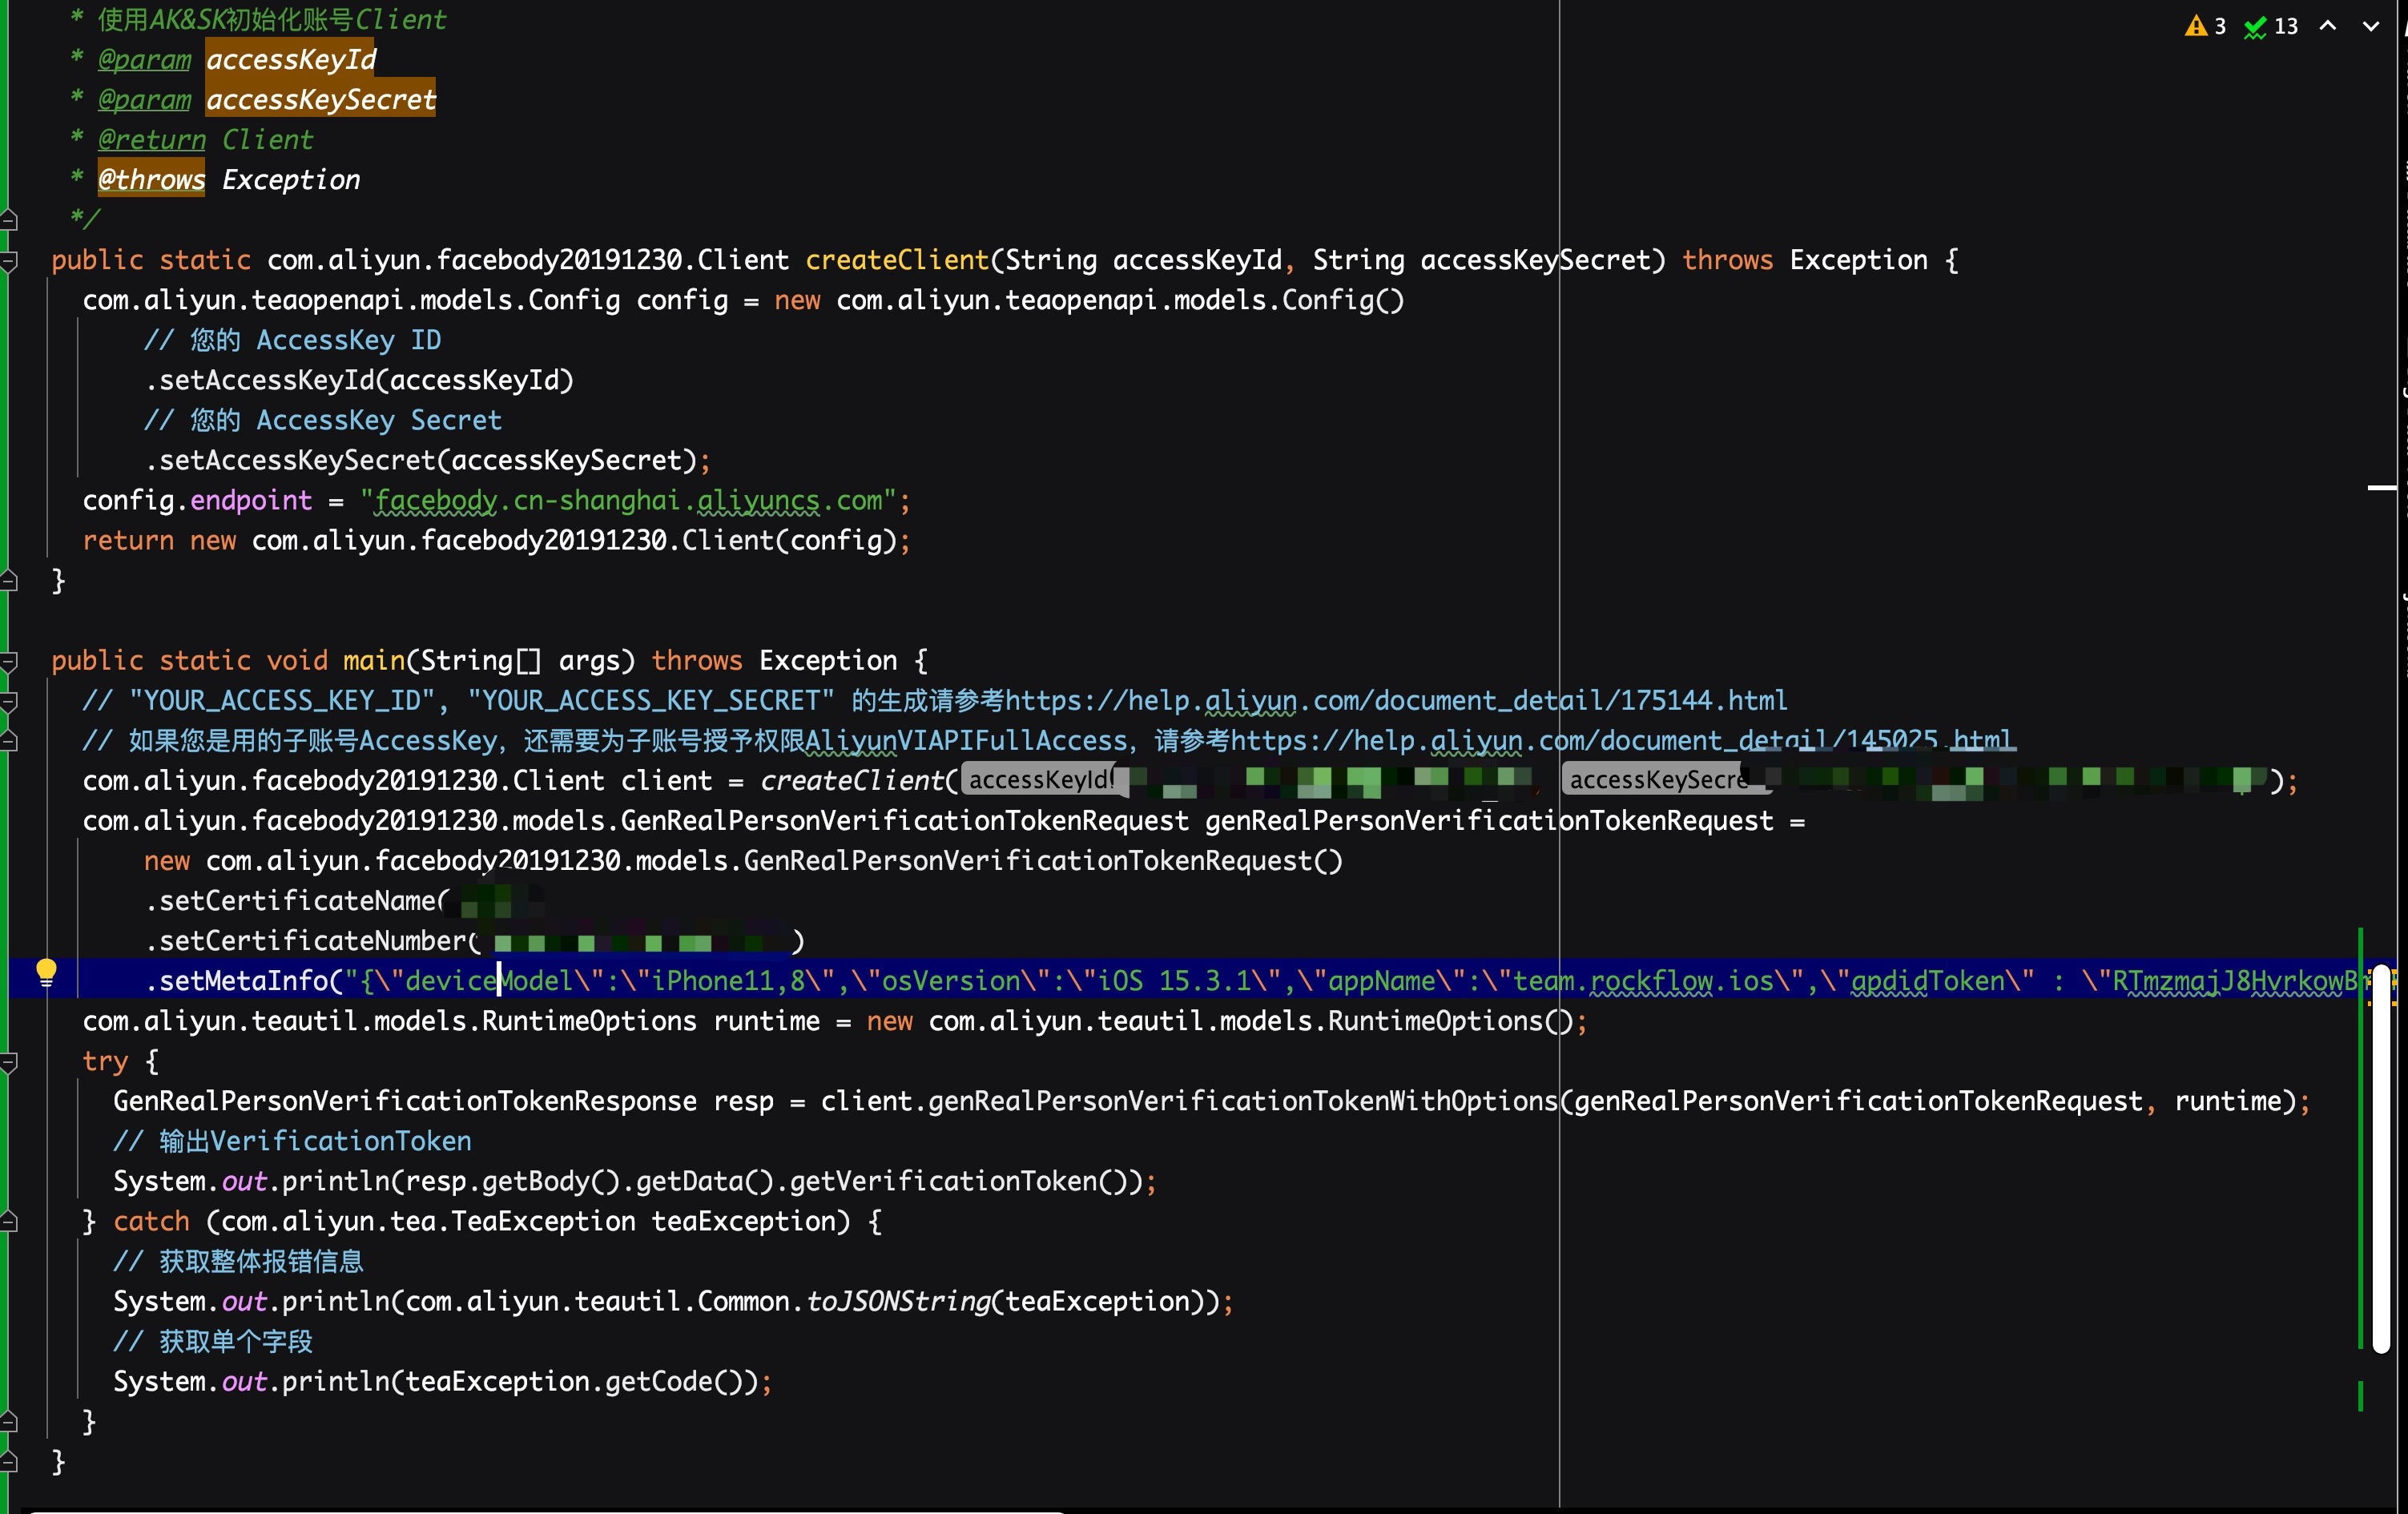Click the .setCertificateNumber( call
Screen dimensions: 2408x1514
pos(313,941)
